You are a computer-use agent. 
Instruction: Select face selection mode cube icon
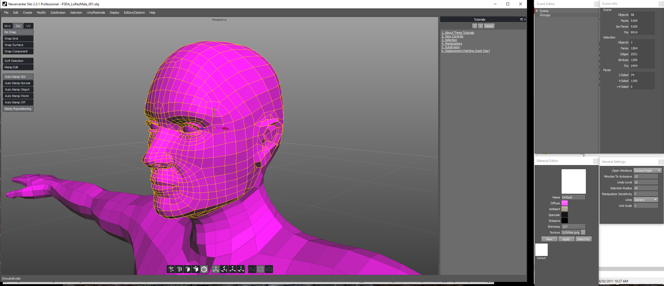tap(188, 269)
